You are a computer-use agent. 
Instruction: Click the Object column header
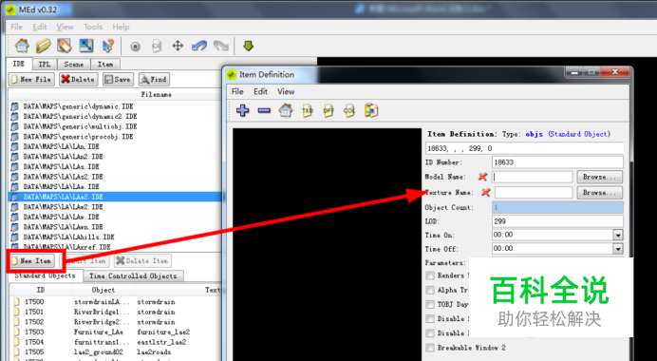tap(103, 290)
